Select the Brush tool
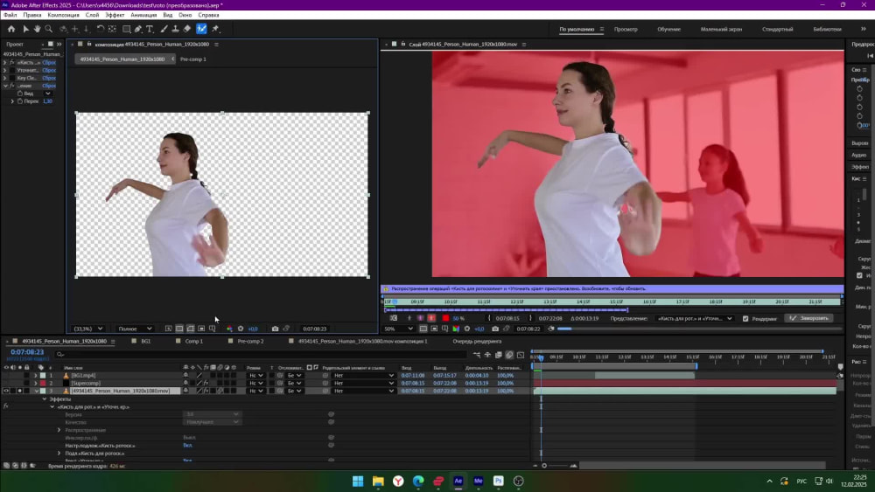Image resolution: width=875 pixels, height=492 pixels. click(164, 29)
